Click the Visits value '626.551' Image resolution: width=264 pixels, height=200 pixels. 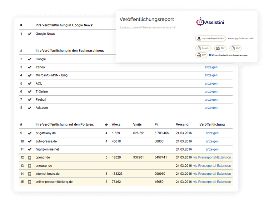click(x=139, y=133)
